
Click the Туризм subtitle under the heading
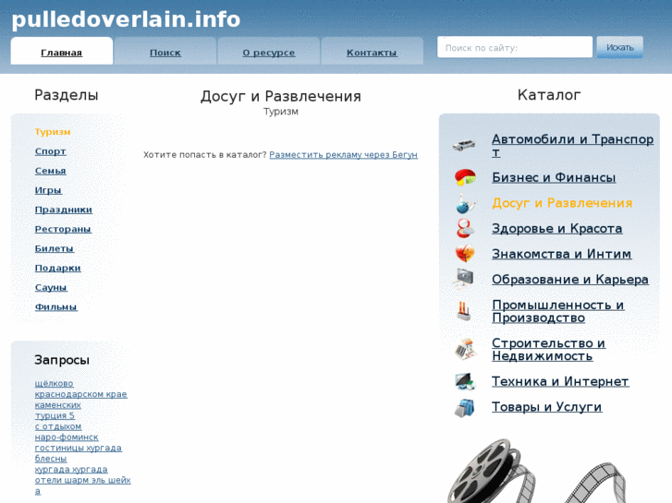281,112
